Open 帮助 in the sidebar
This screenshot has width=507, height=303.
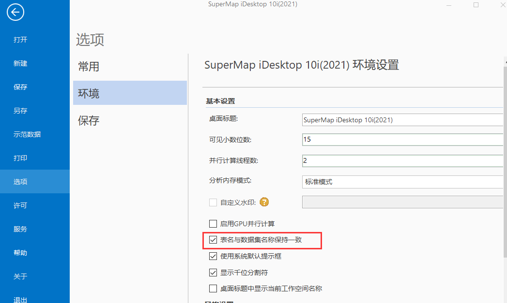20,253
